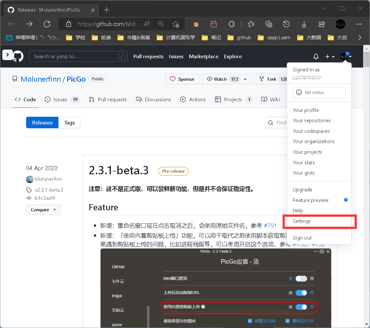Open commit link b3c2ed9
The width and height of the screenshot is (370, 328).
coord(45,198)
